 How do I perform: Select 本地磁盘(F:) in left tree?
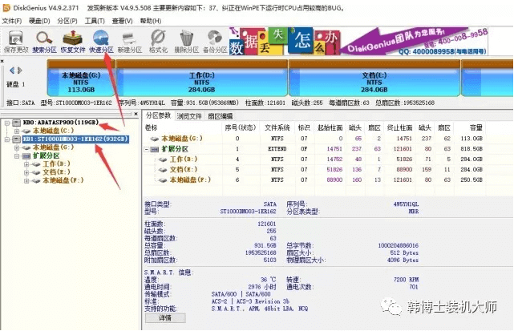63,180
